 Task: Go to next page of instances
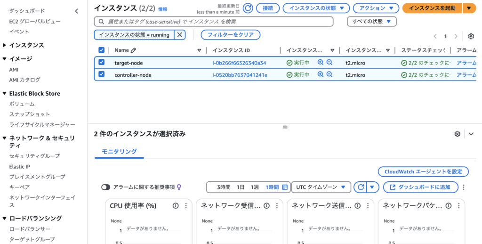pyautogui.click(x=456, y=36)
